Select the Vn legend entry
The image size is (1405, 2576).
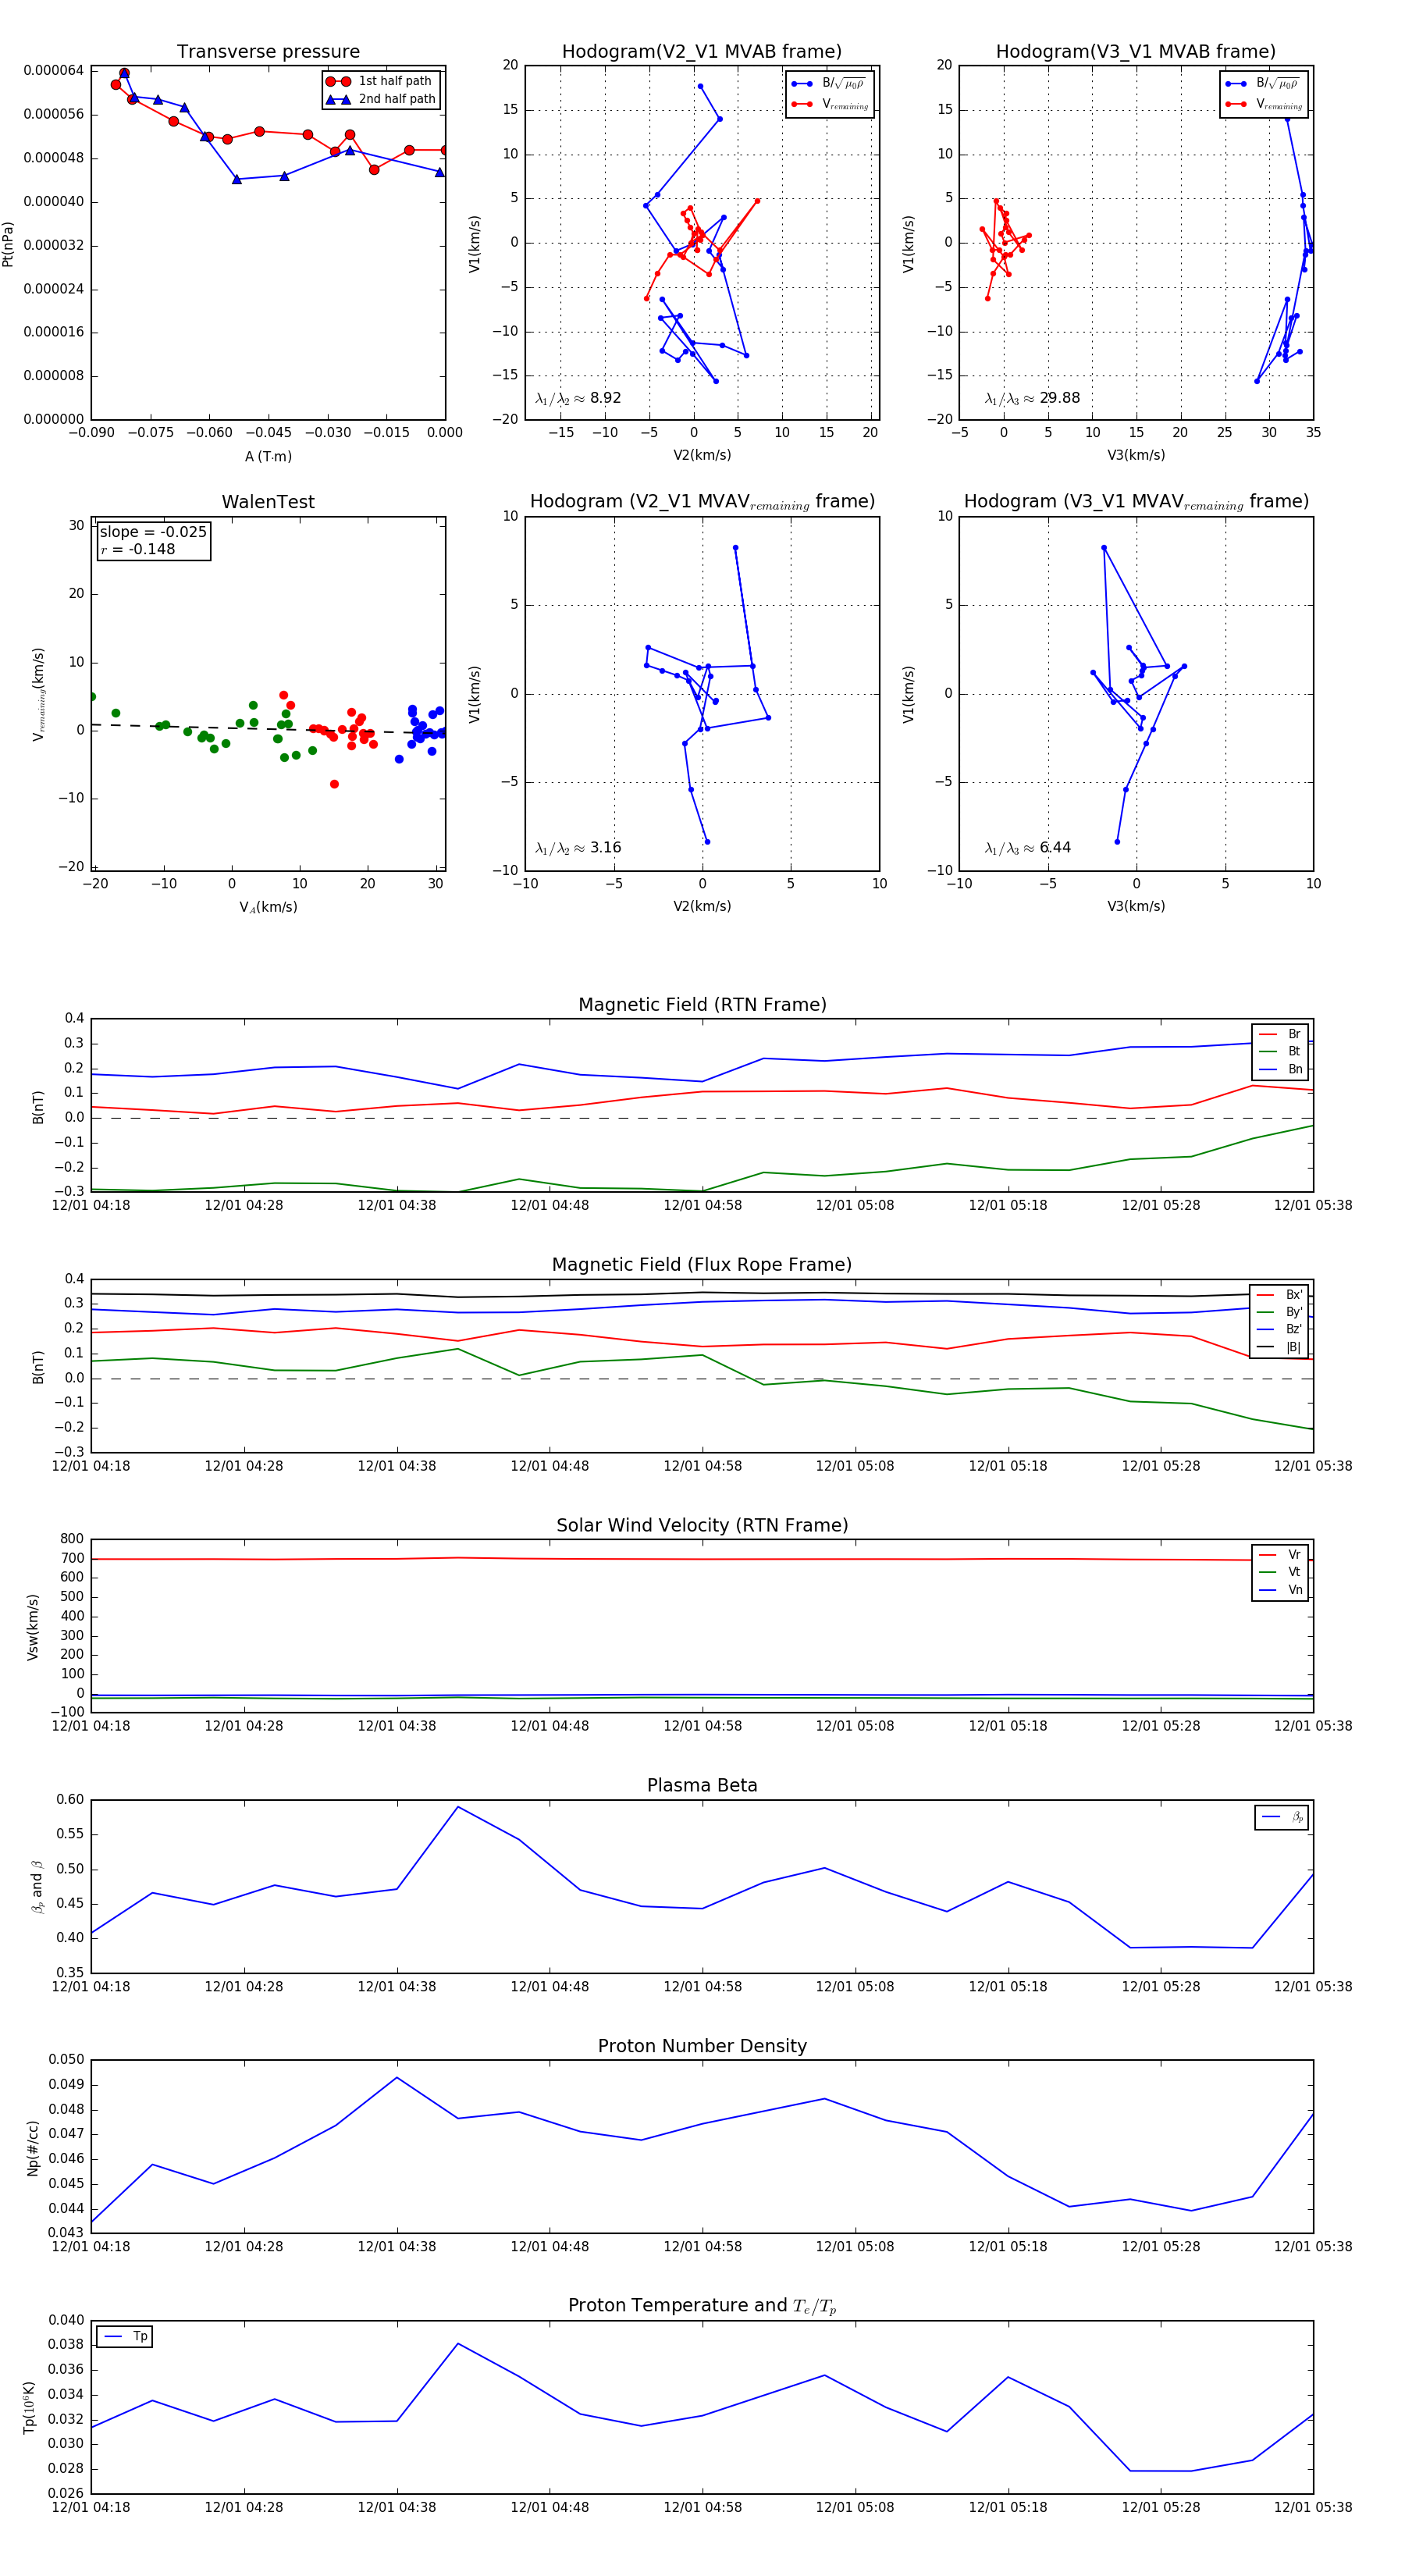[x=1280, y=1589]
